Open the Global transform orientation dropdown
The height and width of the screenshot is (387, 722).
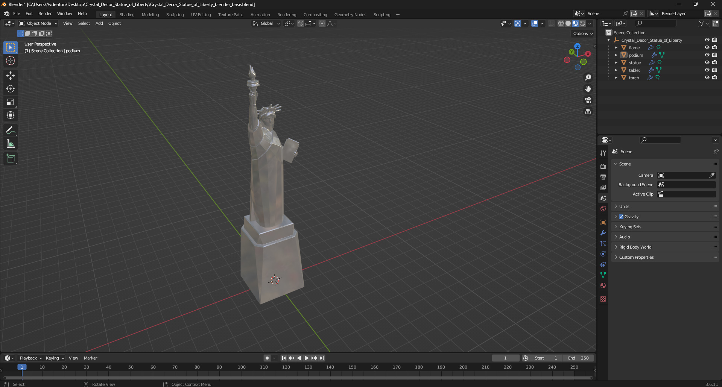(266, 23)
